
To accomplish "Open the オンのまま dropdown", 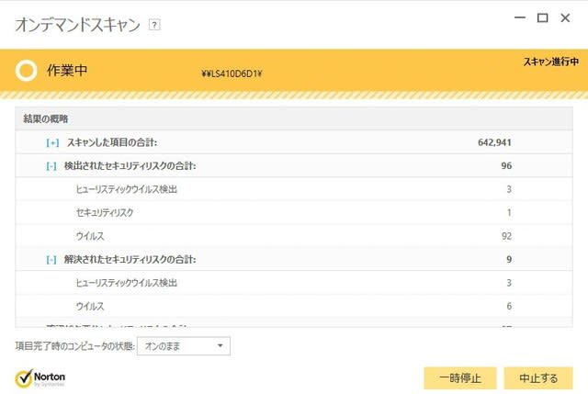I will point(183,346).
